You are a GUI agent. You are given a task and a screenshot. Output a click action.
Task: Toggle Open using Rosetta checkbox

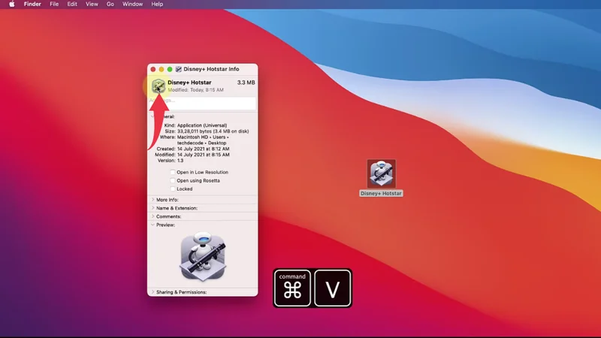tap(173, 180)
